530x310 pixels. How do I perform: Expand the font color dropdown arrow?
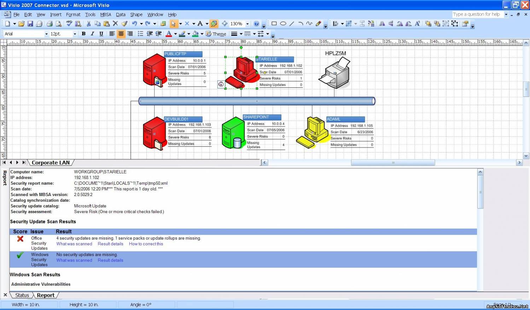175,34
